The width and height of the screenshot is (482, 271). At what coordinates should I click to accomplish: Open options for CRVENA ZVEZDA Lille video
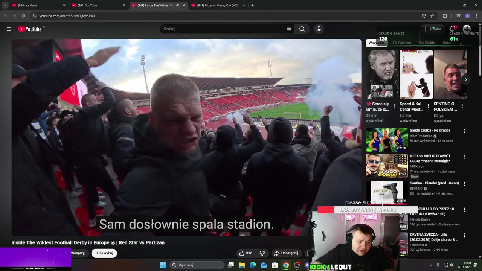(x=464, y=235)
